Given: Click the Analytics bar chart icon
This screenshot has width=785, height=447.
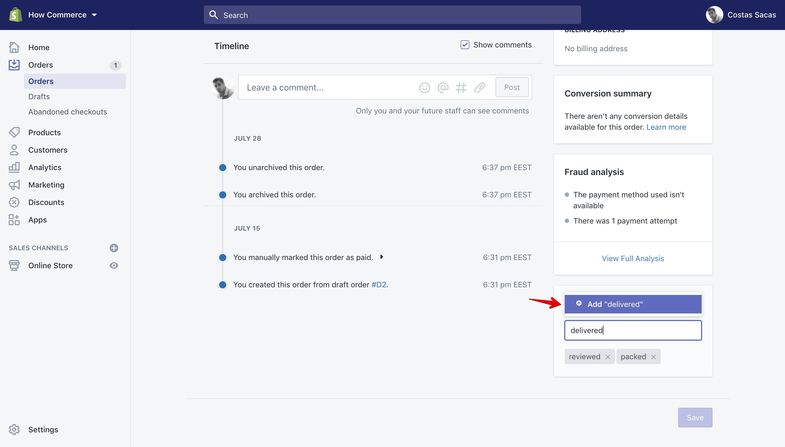Looking at the screenshot, I should [x=14, y=167].
